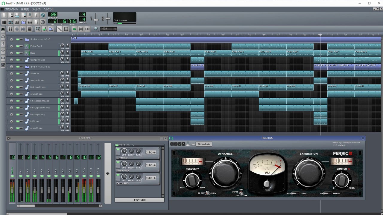
Task: Open the What's This help icon
Action: pyautogui.click(x=42, y=15)
